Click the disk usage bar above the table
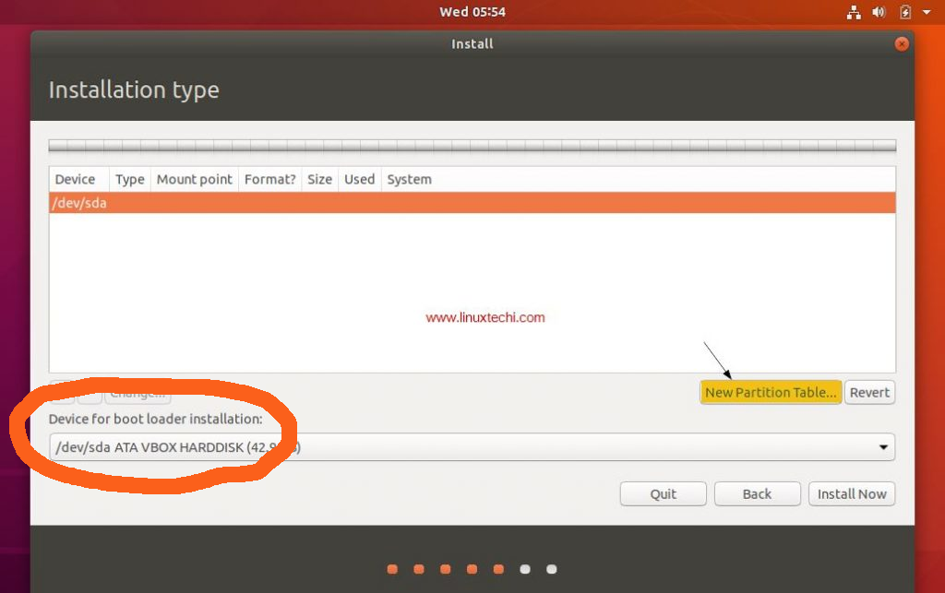The height and width of the screenshot is (593, 945). (472, 146)
